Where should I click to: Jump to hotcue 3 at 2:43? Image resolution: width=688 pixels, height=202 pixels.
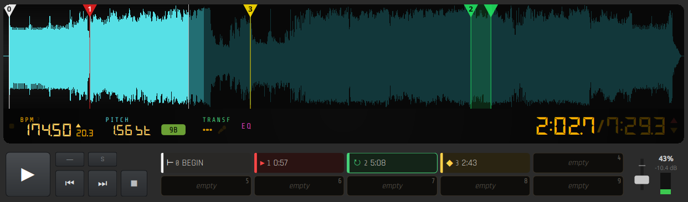(485, 163)
